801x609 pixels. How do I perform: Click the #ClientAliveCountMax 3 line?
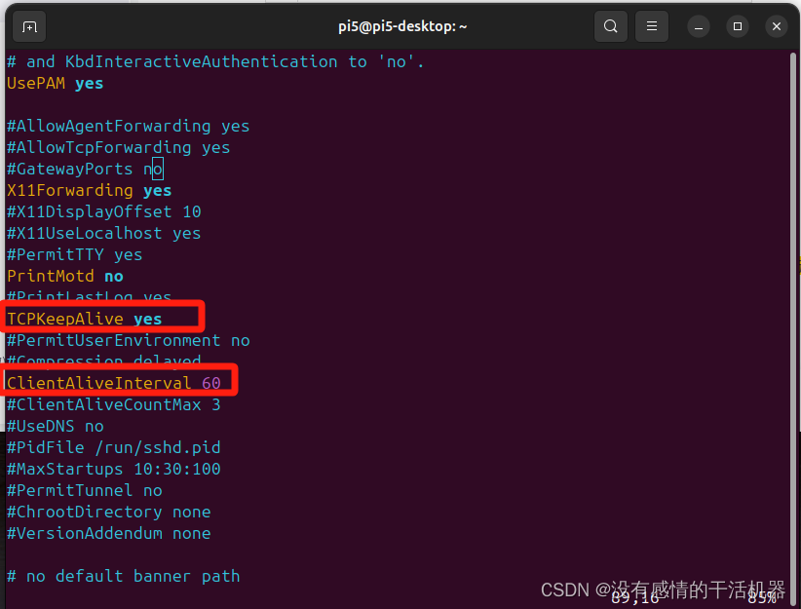point(113,404)
